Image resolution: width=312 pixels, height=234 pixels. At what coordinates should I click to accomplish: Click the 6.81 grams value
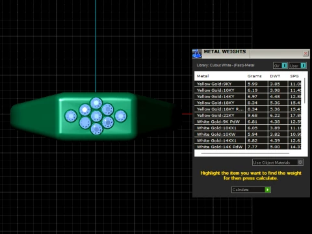[x=252, y=122]
